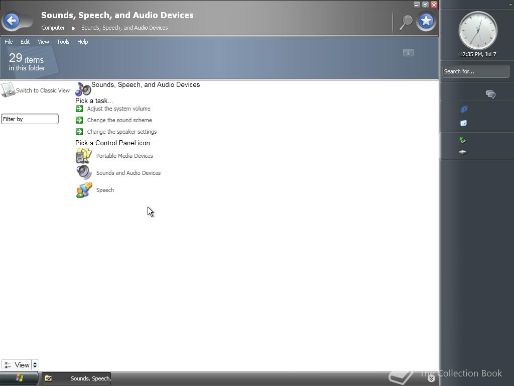
Task: Open the Speech control panel icon
Action: tap(84, 189)
